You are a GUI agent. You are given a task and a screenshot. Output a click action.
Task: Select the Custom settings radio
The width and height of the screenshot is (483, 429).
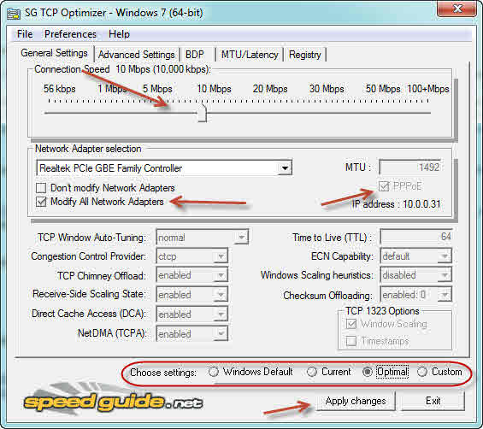tap(422, 372)
